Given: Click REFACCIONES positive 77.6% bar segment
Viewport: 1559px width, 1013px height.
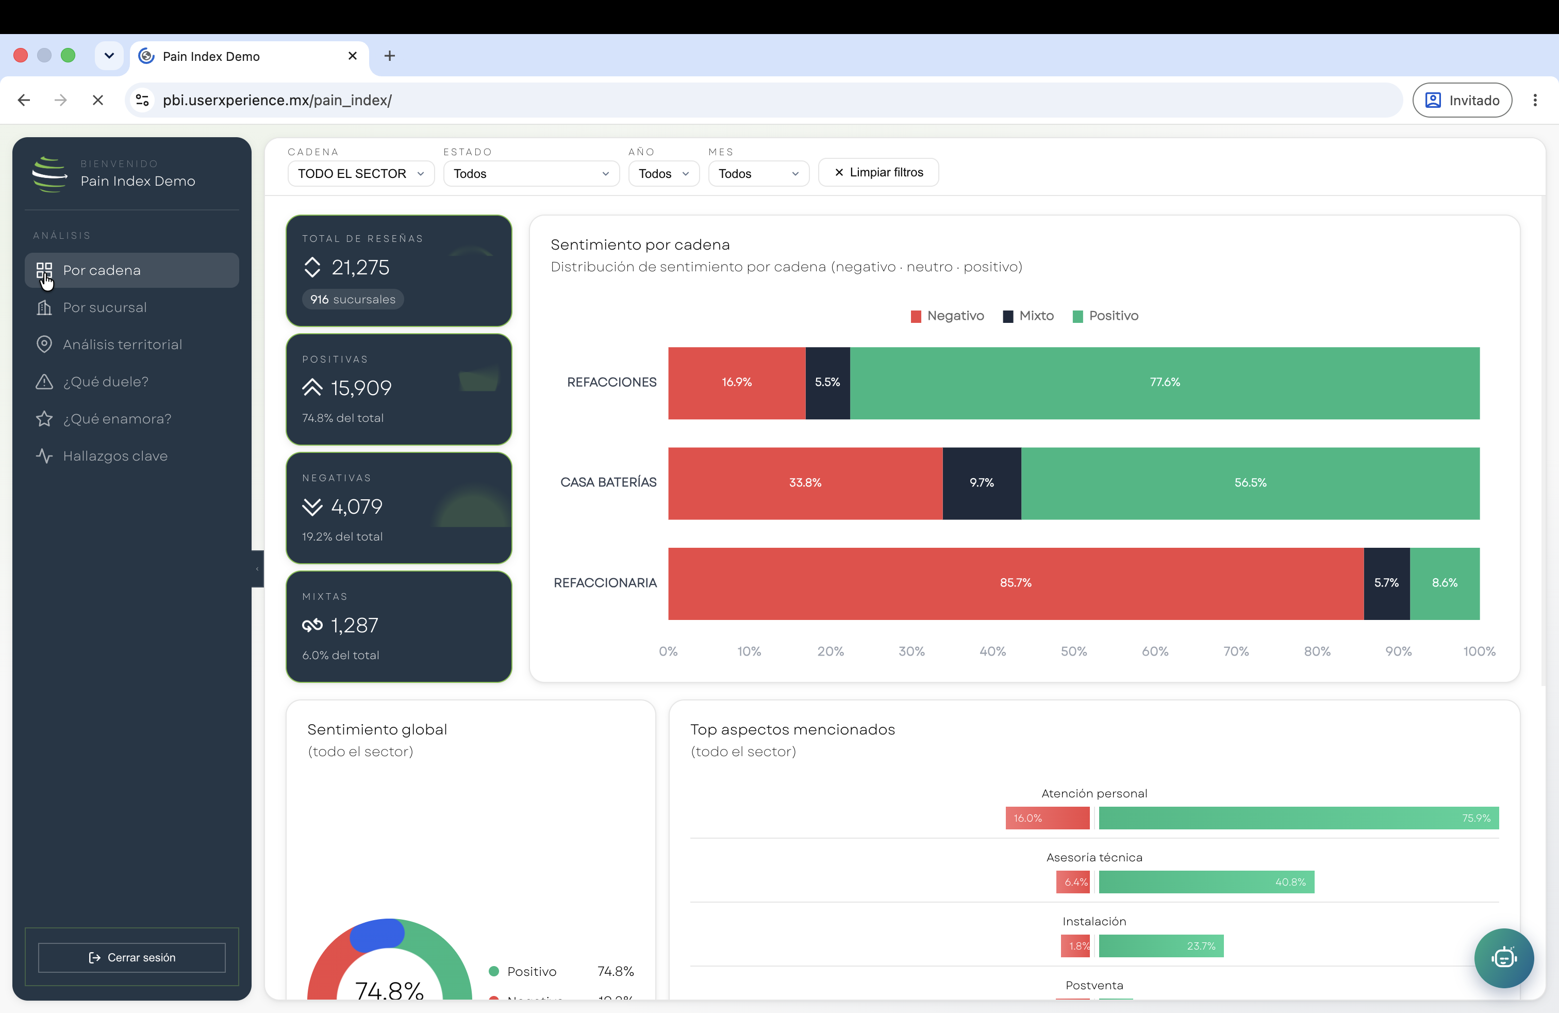Looking at the screenshot, I should pos(1165,383).
